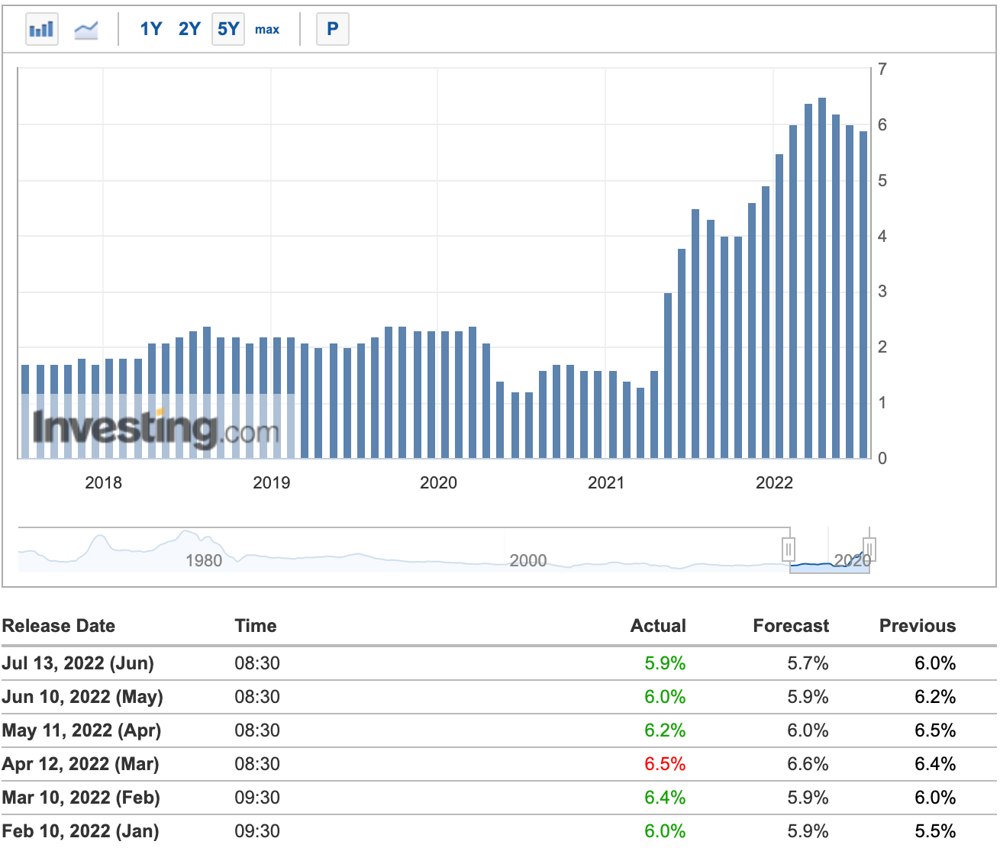Image resolution: width=1000 pixels, height=864 pixels.
Task: Click the left range handle on the navigator
Action: [x=789, y=547]
